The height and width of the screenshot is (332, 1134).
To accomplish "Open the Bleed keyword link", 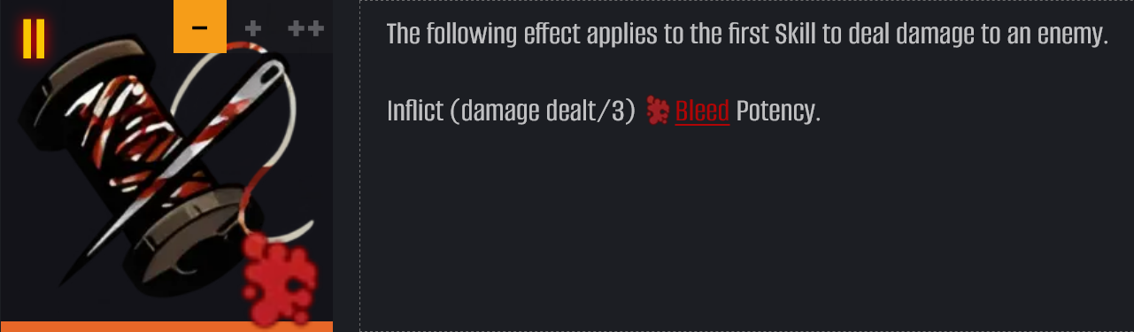I will pos(702,111).
